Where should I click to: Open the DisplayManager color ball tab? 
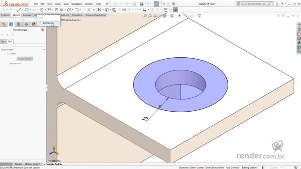[33, 24]
